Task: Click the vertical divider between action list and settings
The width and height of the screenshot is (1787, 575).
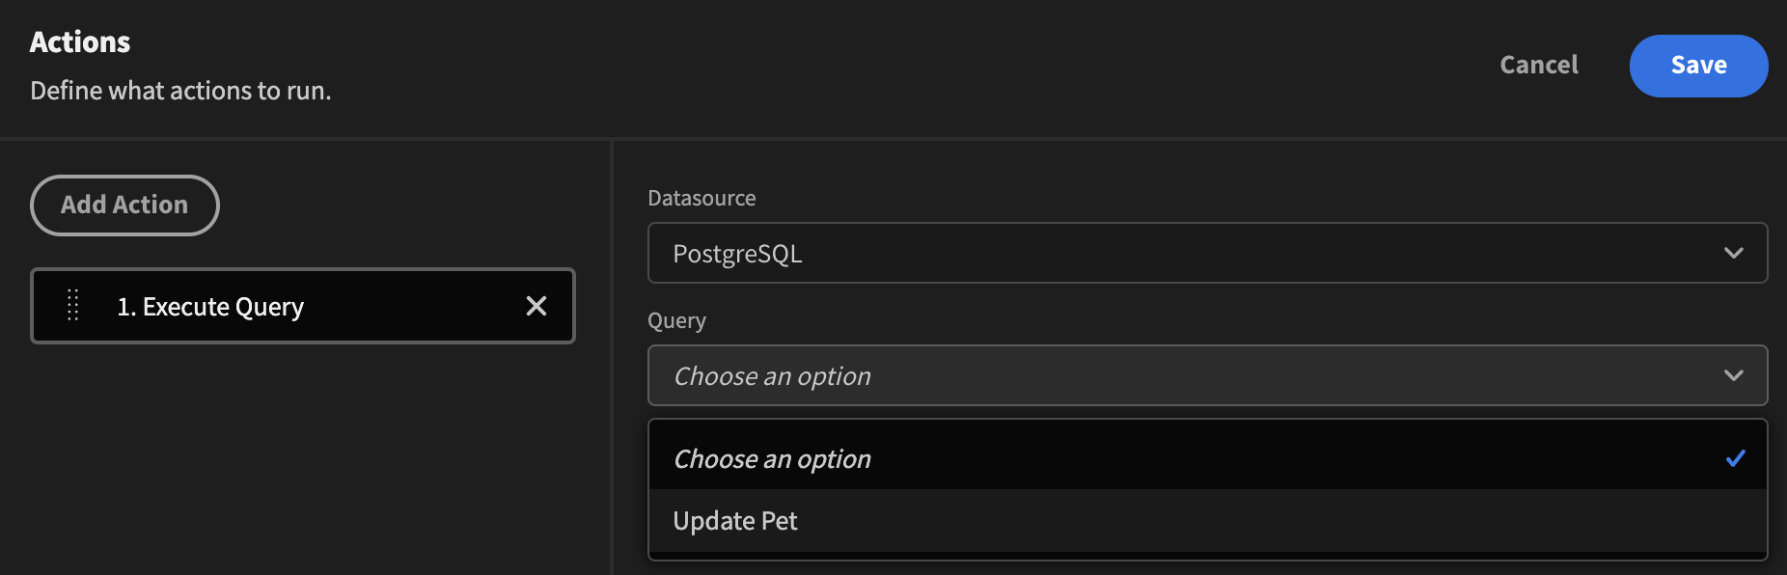Action: coord(612,358)
